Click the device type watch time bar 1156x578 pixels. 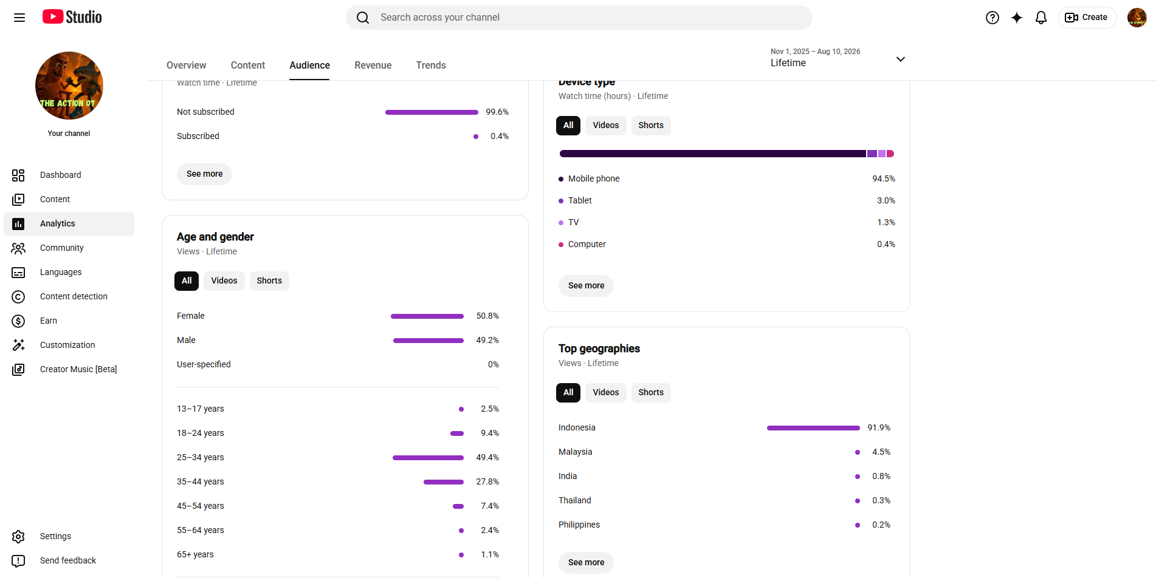tap(727, 154)
